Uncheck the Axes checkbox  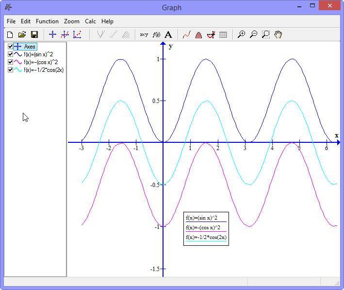pos(10,47)
